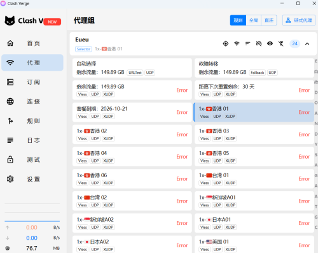This screenshot has height=253, width=318.
Task: Select the 自动选择 proxy card
Action: pyautogui.click(x=132, y=68)
